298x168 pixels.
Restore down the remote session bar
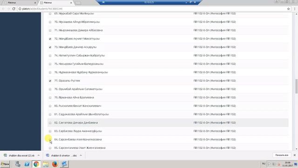point(190,2)
